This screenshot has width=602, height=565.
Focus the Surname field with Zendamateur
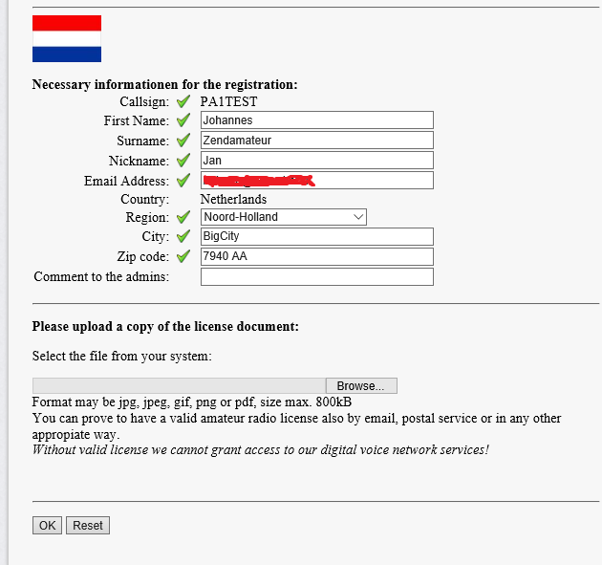pos(317,141)
